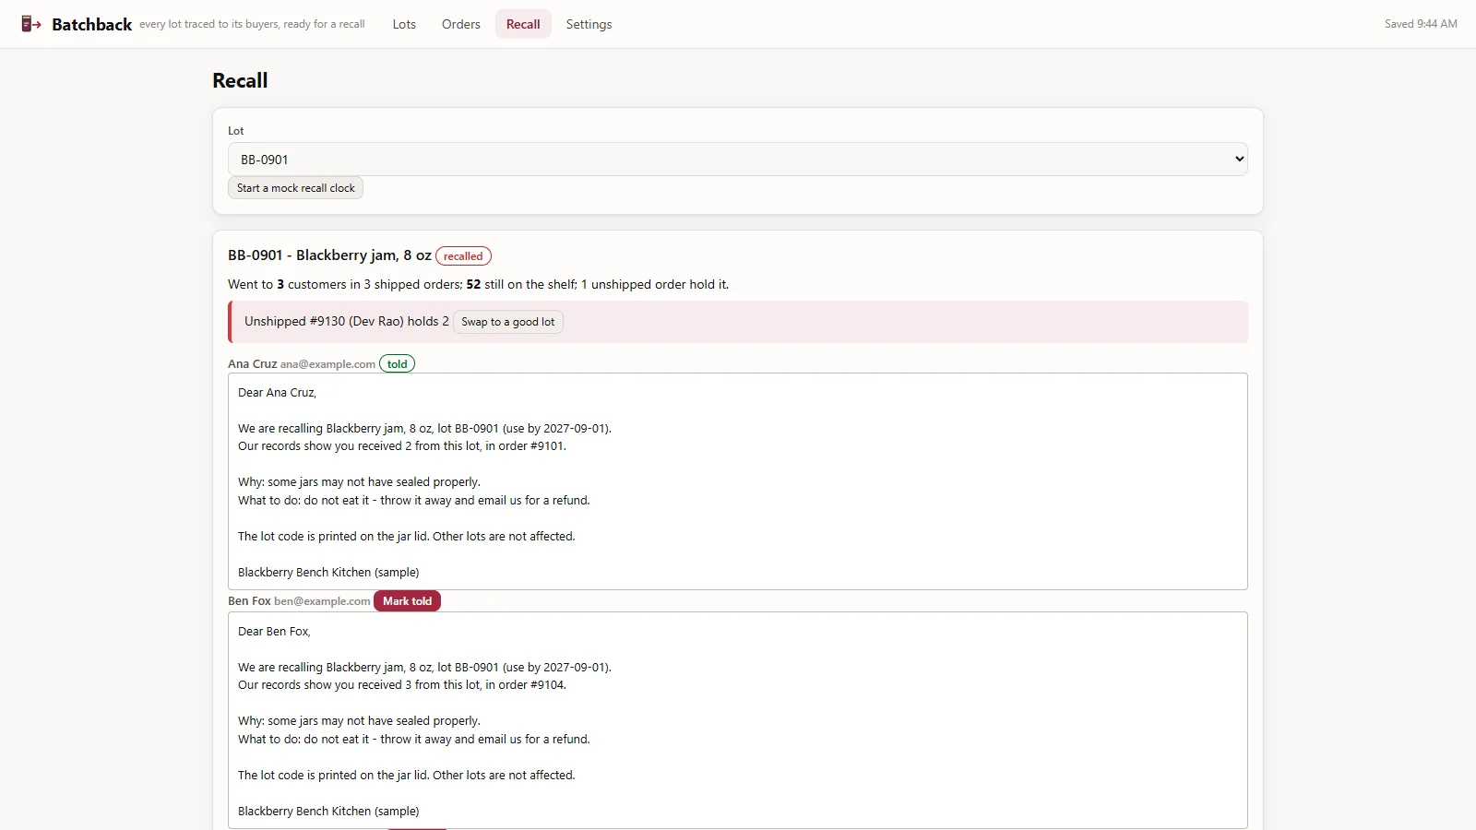Click the Saved 9:44 AM status

(1421, 24)
